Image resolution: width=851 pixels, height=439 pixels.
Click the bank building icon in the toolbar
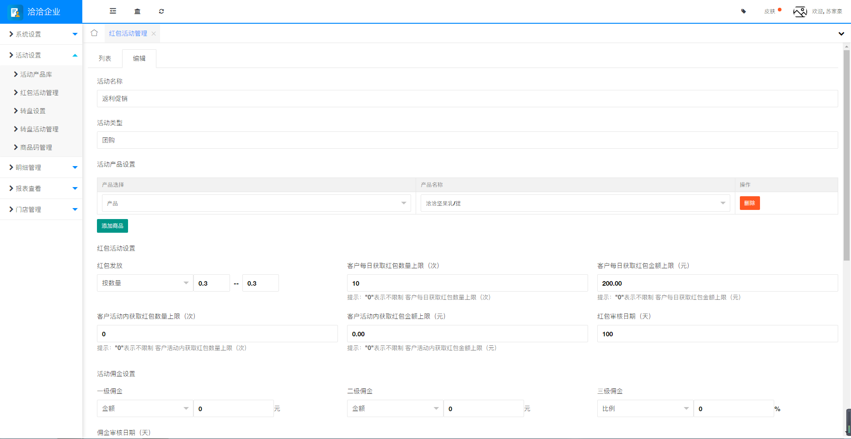(x=137, y=11)
